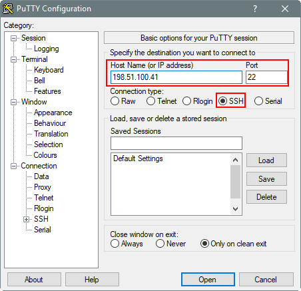
Task: Click the PuTTY icon in title bar
Action: click(x=8, y=9)
